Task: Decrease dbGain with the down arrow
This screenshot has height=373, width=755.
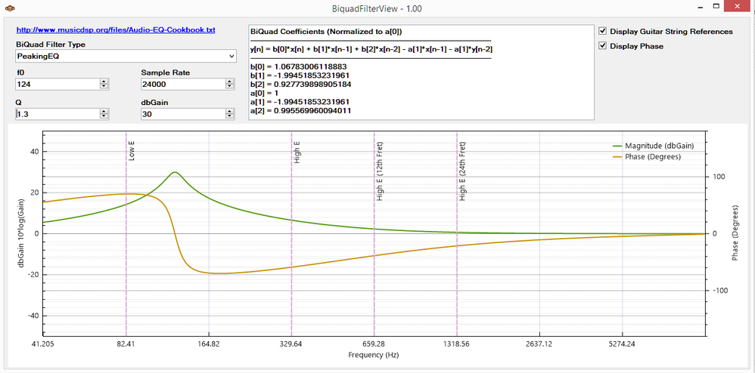Action: 231,117
